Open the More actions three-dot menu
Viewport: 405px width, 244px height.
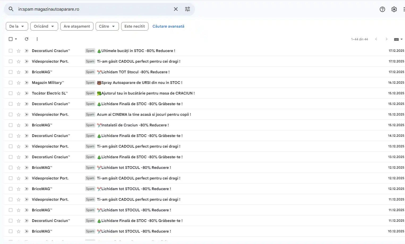tap(37, 39)
